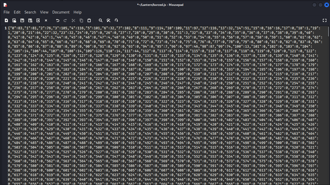Open the Help menu
Viewport: 330px width, 185px height.
coord(78,12)
